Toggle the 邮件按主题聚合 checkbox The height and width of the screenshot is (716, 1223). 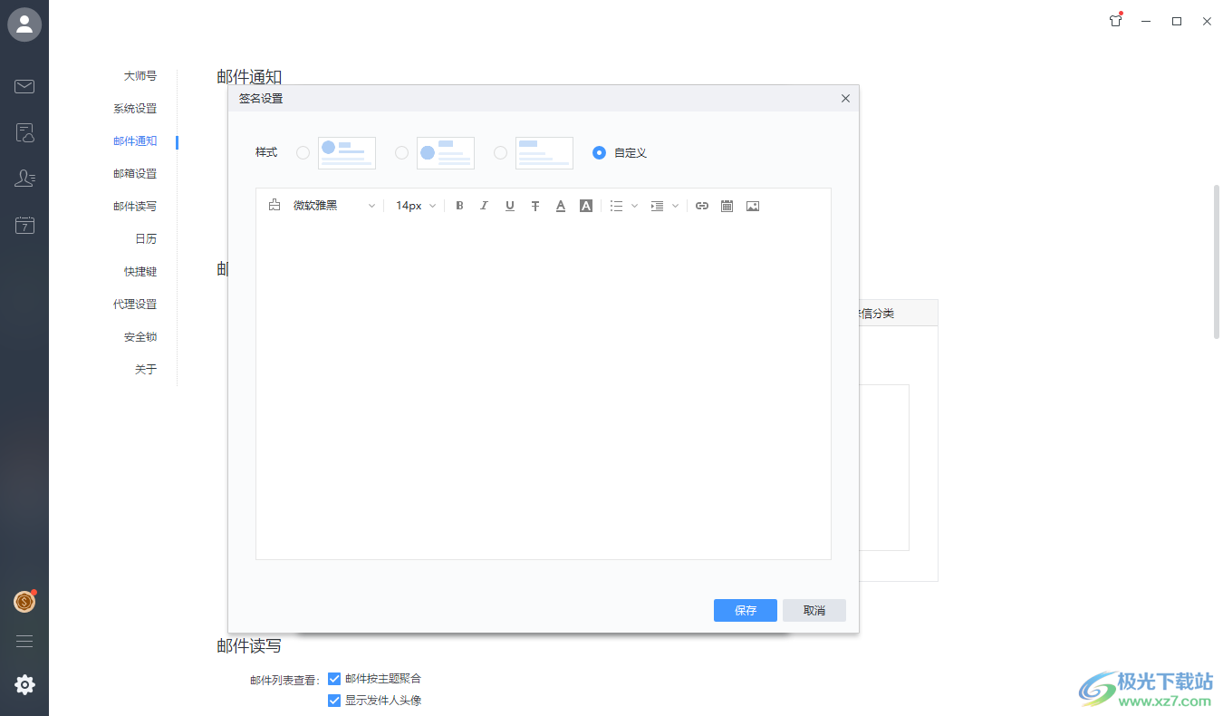point(334,679)
